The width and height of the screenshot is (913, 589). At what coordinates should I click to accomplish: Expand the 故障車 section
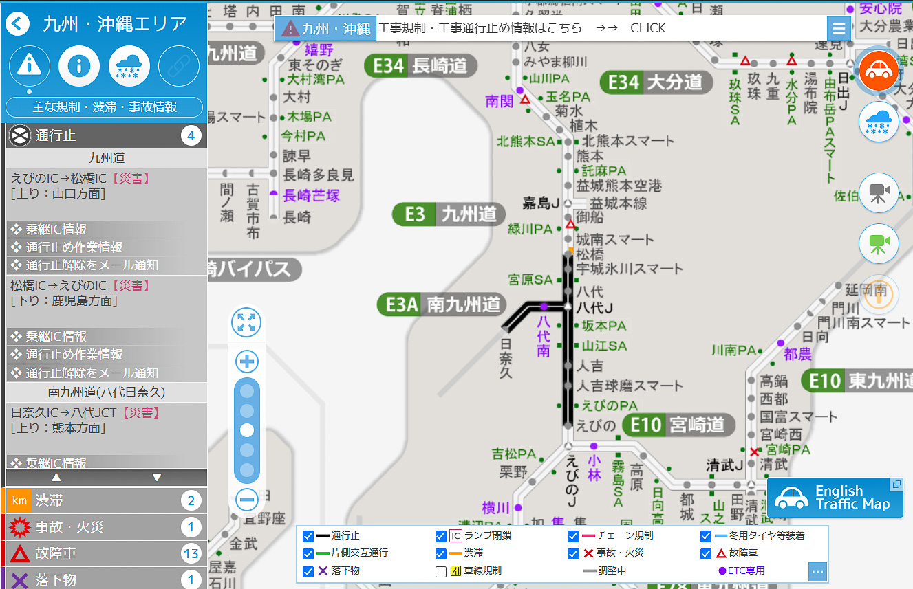pyautogui.click(x=107, y=554)
